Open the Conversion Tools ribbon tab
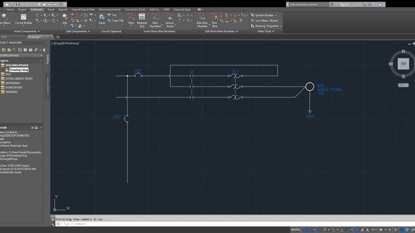 tap(135, 10)
